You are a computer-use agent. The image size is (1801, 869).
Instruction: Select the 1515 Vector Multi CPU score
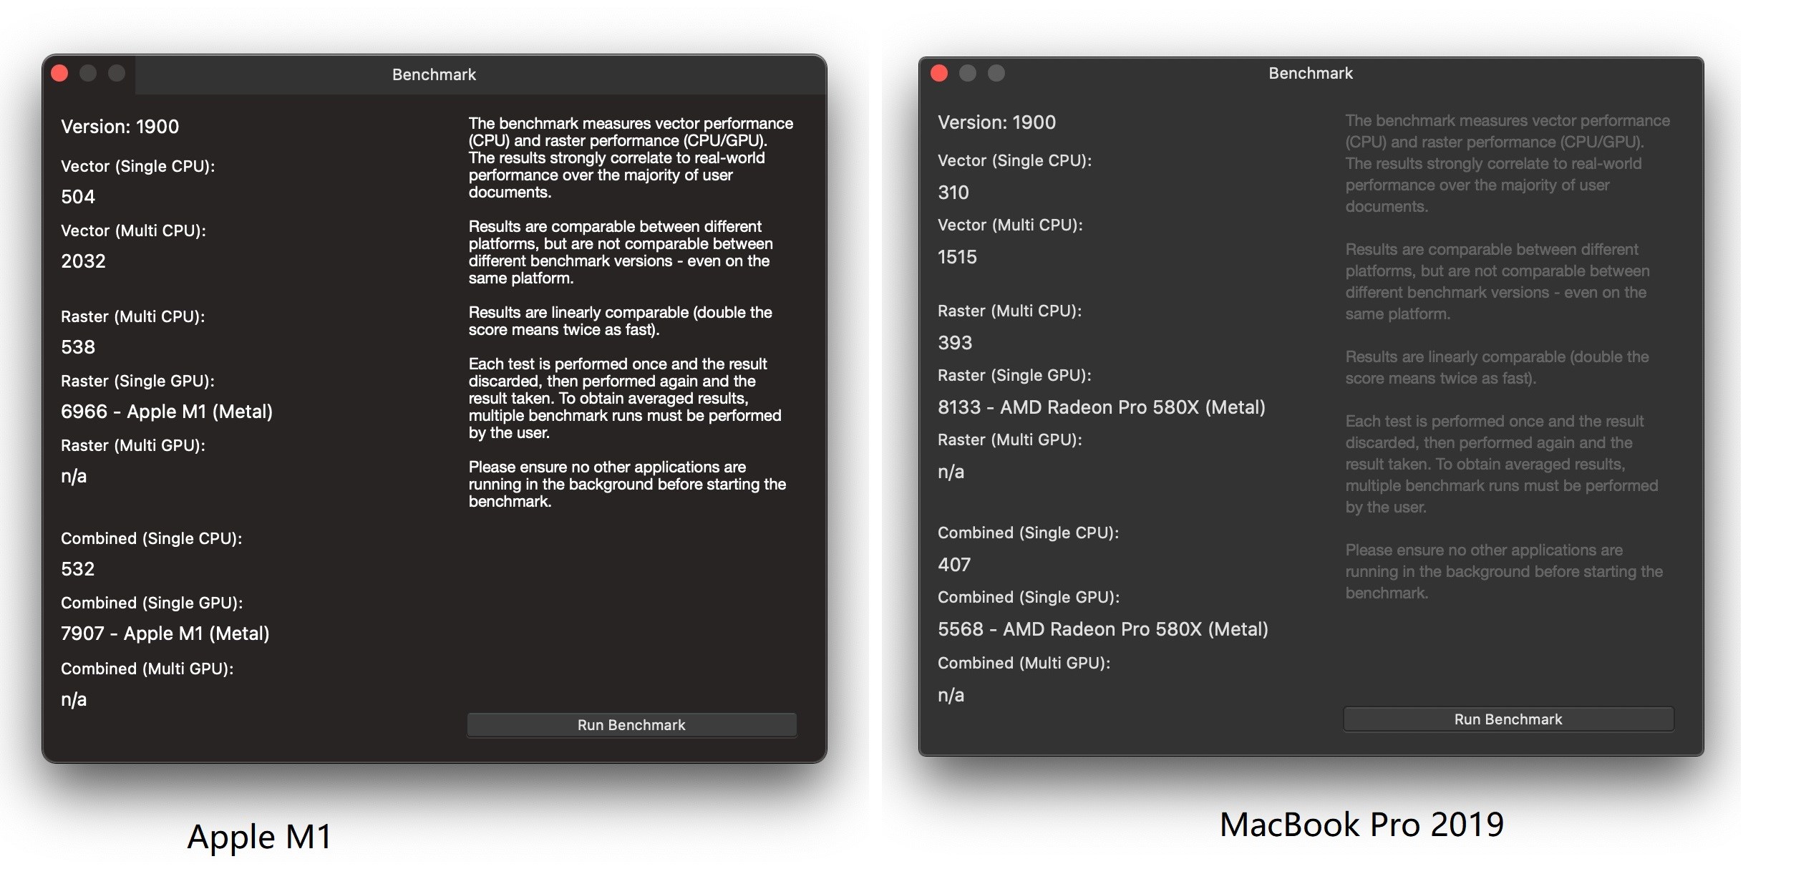point(957,257)
